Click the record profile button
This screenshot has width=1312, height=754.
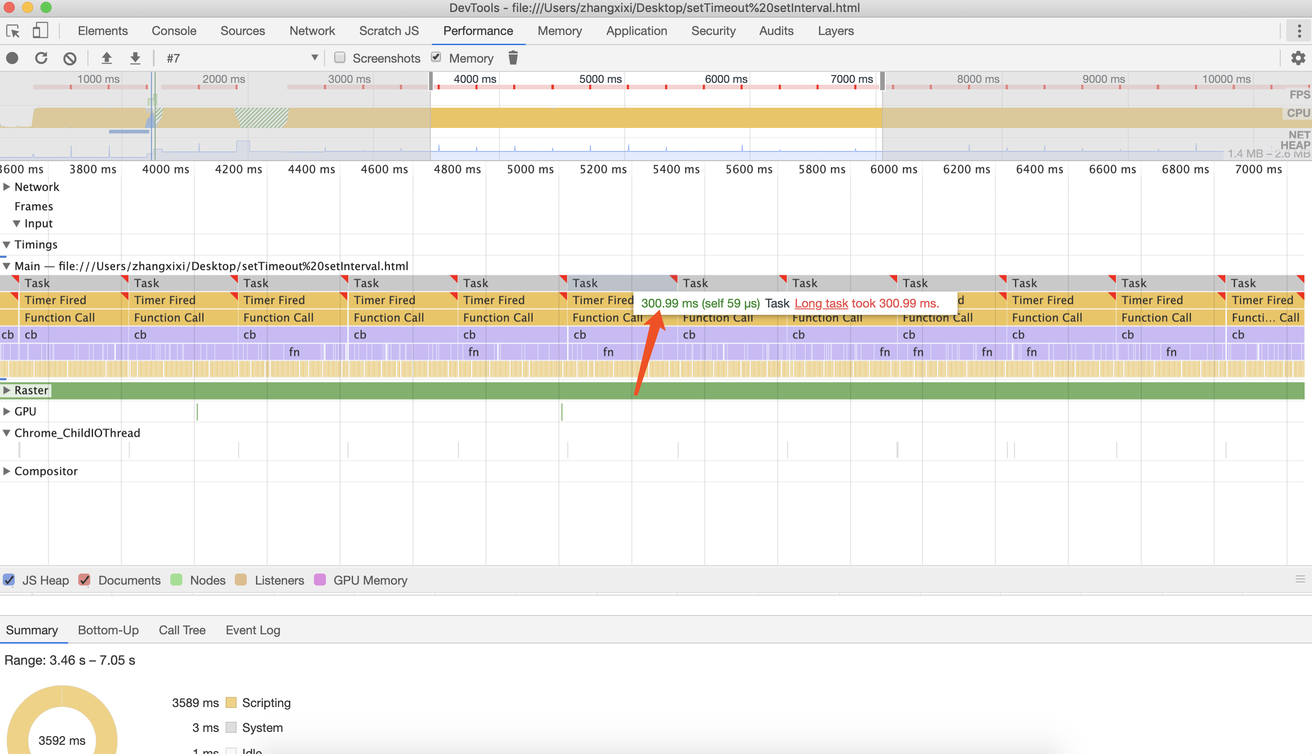(x=12, y=58)
